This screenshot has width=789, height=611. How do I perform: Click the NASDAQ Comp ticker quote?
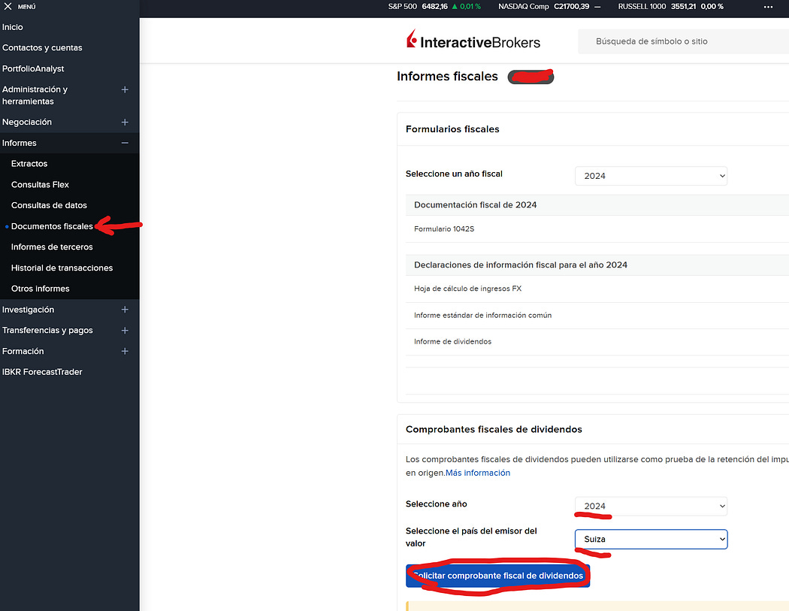click(549, 7)
